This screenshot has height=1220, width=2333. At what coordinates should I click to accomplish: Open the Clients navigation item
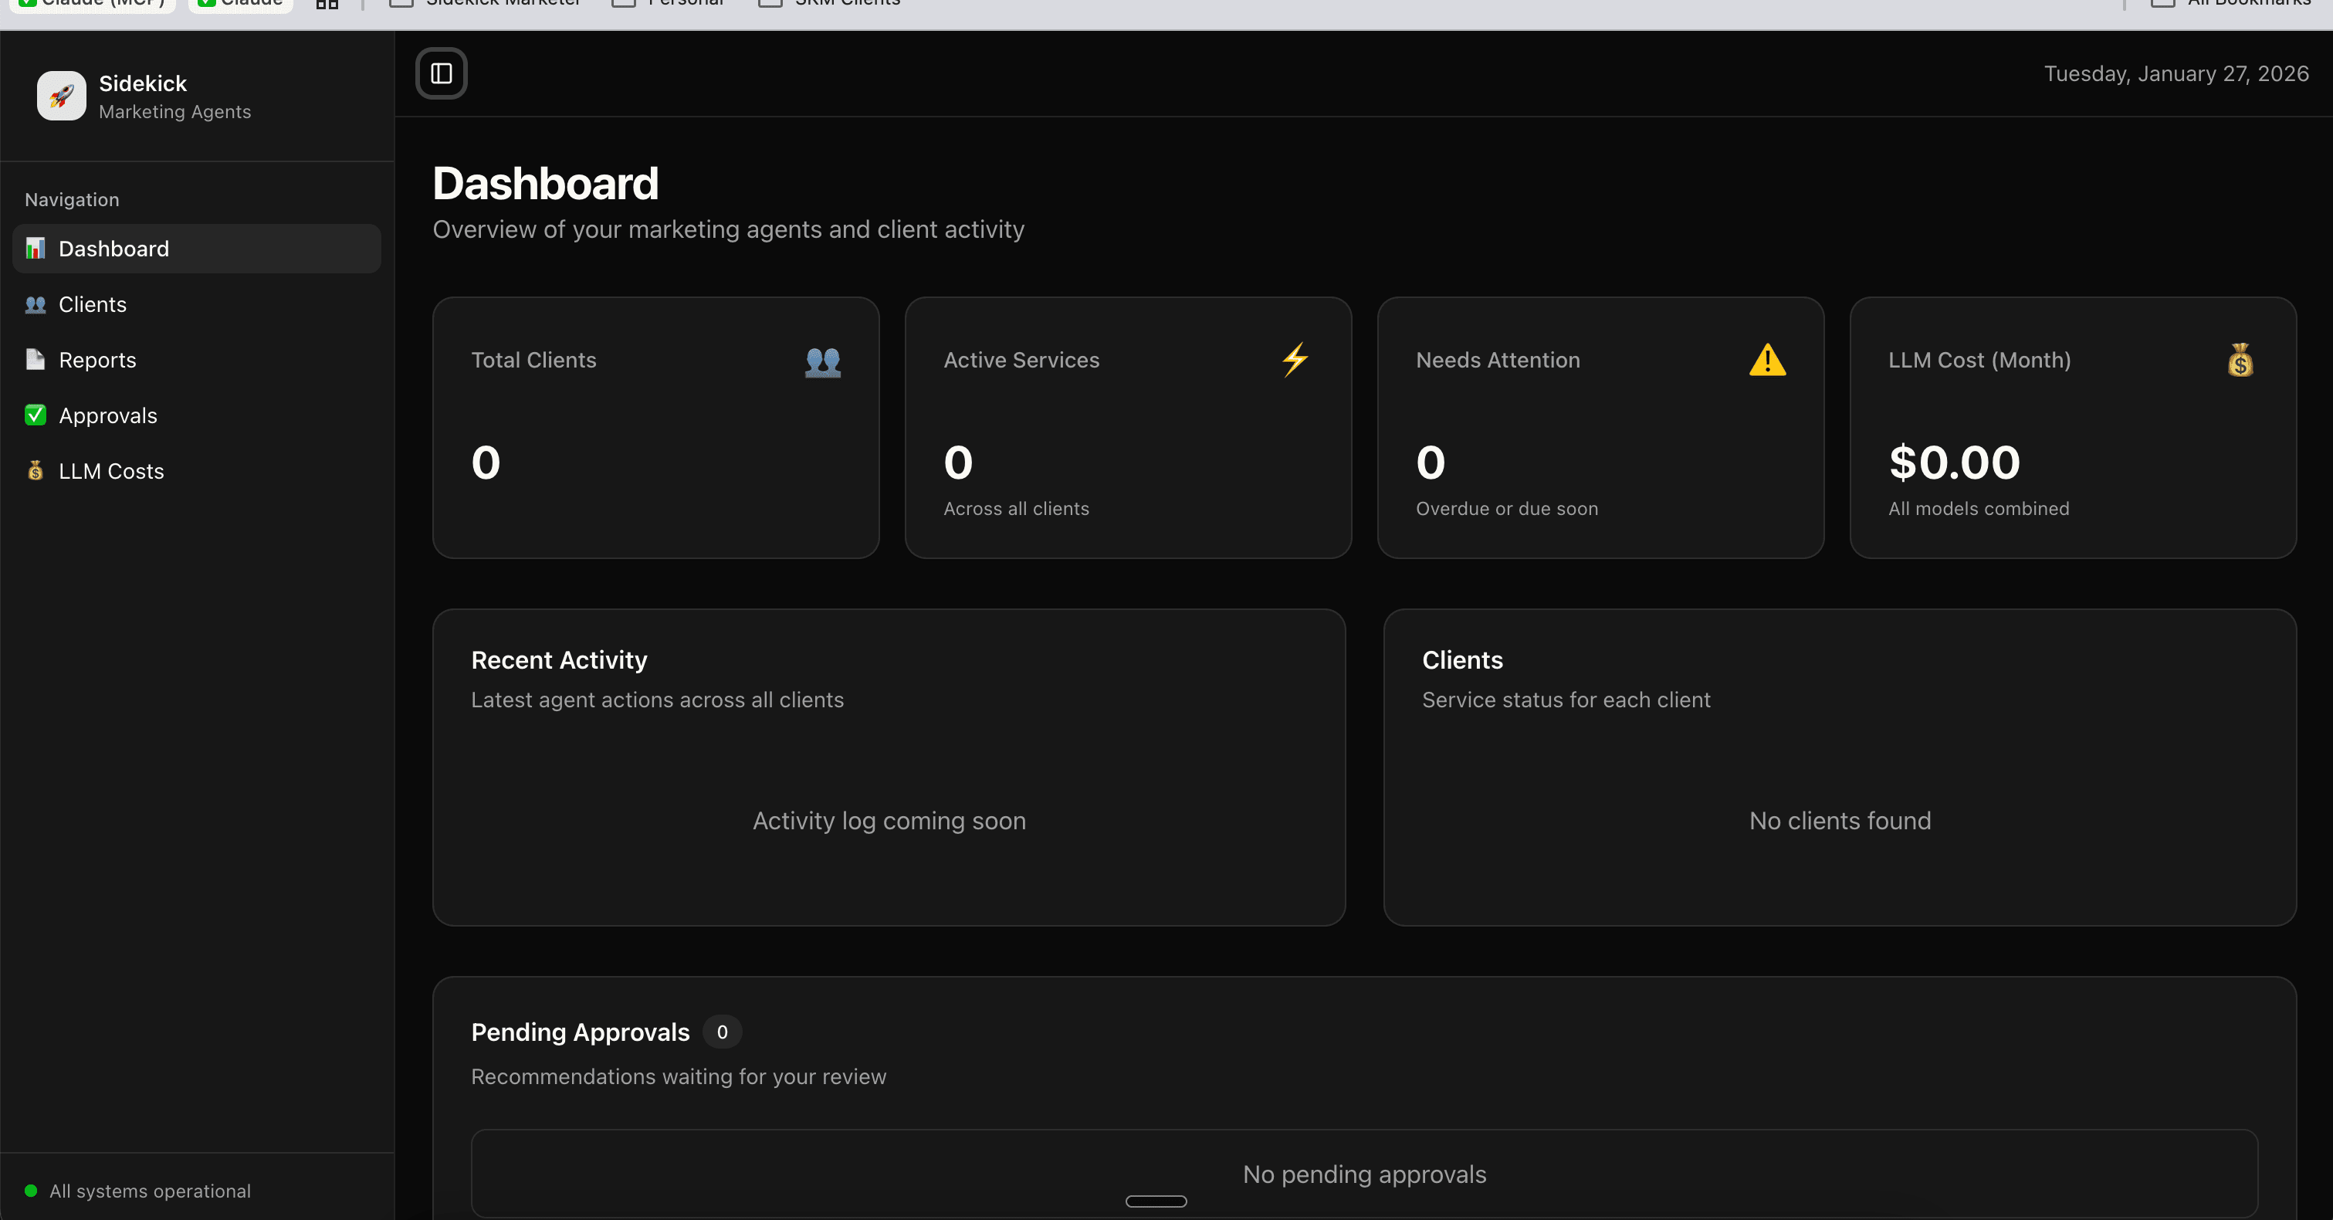pyautogui.click(x=93, y=304)
